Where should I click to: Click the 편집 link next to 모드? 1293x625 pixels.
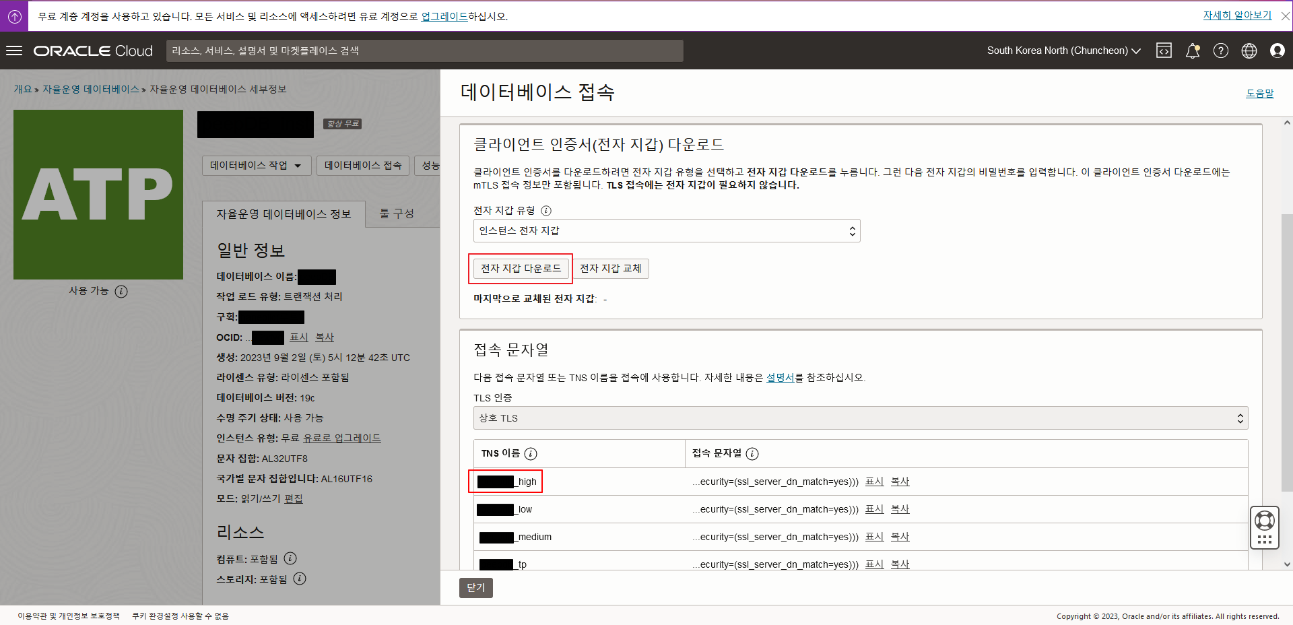(x=294, y=499)
